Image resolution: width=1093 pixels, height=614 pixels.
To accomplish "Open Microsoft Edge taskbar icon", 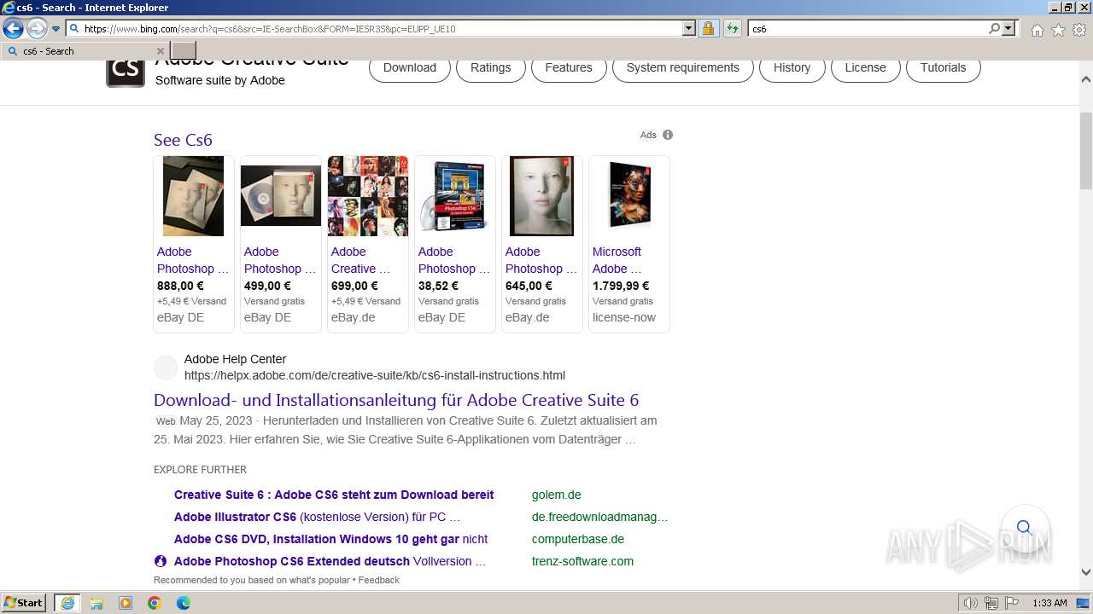I will point(184,603).
